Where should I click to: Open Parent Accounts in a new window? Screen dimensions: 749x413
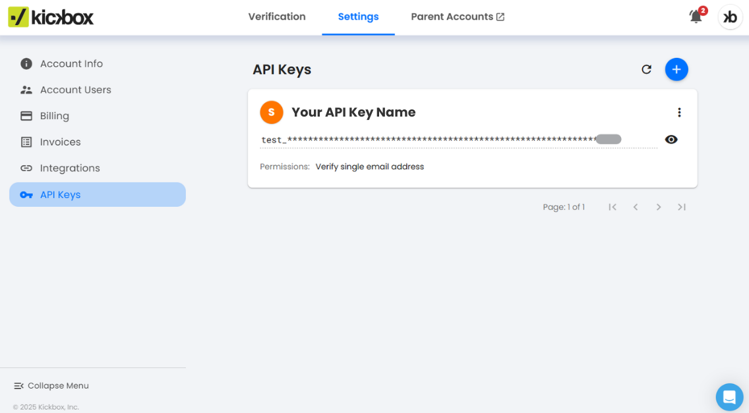(x=457, y=16)
